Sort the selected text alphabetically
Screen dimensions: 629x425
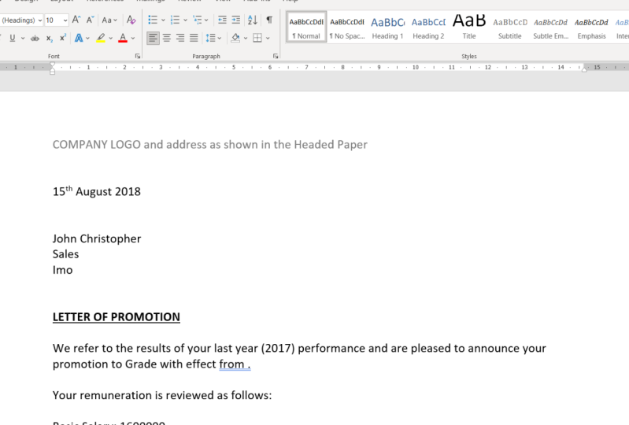(253, 20)
